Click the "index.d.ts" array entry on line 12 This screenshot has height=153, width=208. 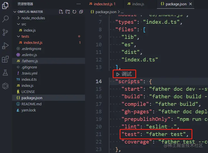[140, 60]
